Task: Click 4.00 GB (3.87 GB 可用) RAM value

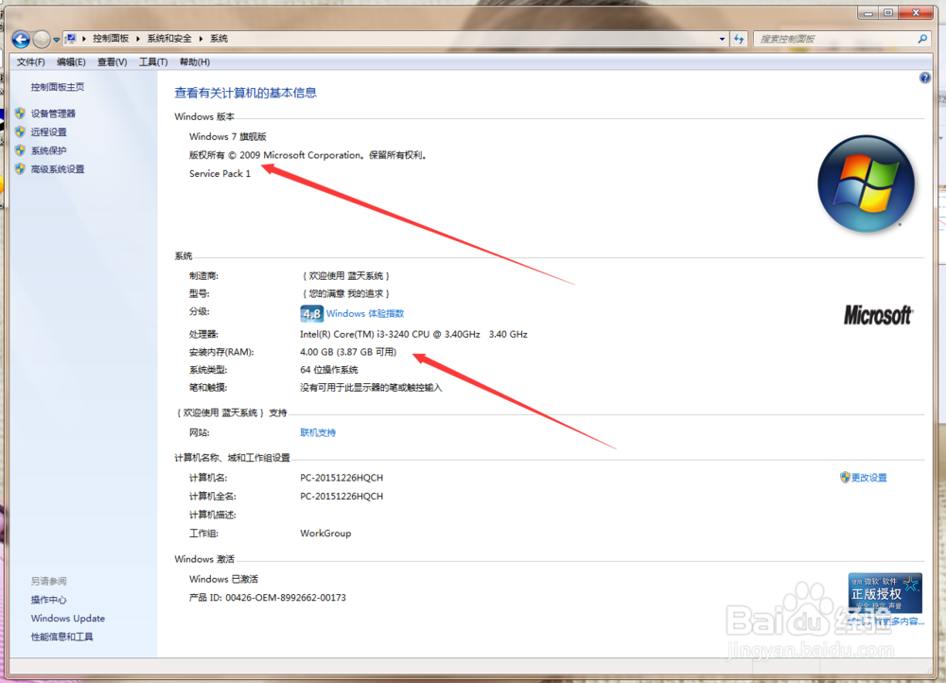Action: coord(348,352)
